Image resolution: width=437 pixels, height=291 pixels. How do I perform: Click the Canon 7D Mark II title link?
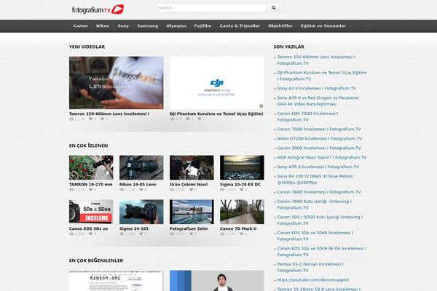[x=238, y=228]
